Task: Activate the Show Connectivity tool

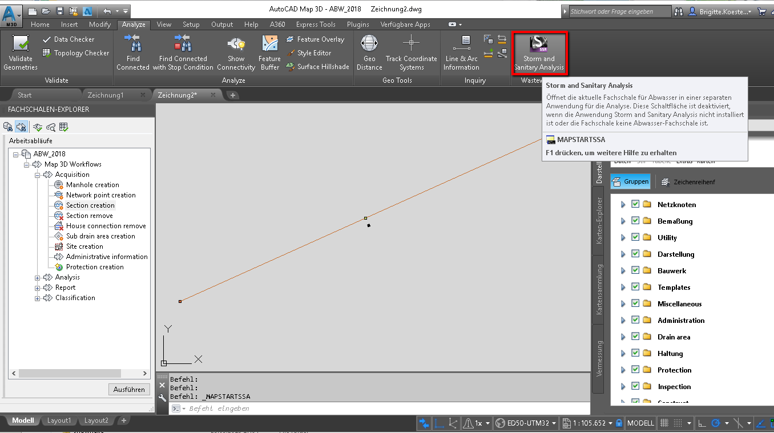Action: point(236,52)
